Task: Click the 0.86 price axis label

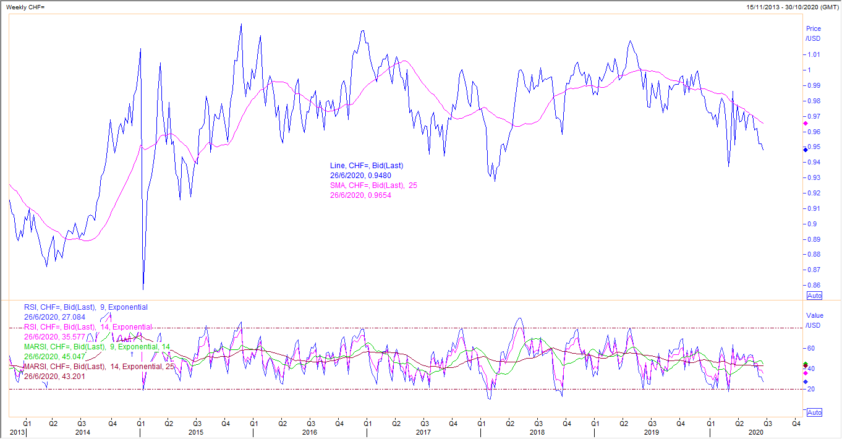Action: point(815,286)
